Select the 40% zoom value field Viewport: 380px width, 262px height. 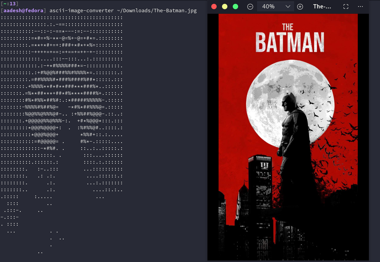(268, 7)
